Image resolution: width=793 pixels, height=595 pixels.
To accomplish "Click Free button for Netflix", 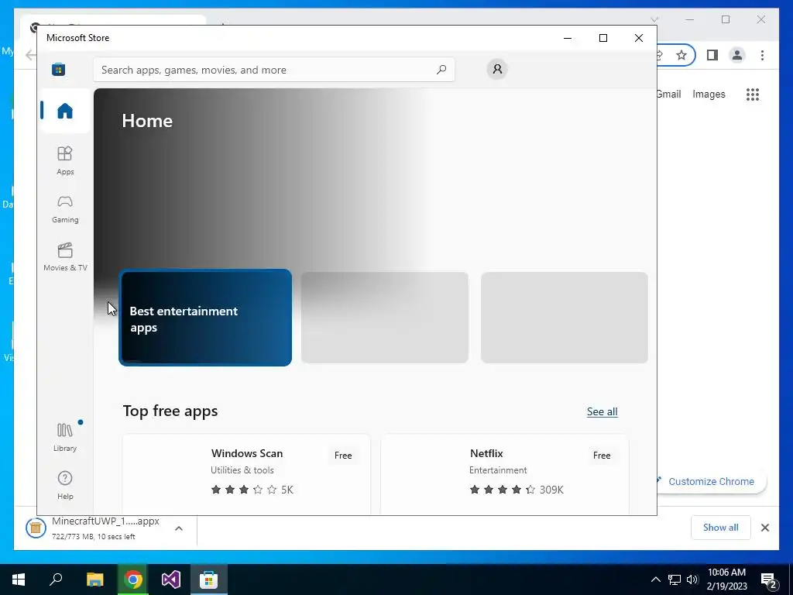I will point(602,456).
